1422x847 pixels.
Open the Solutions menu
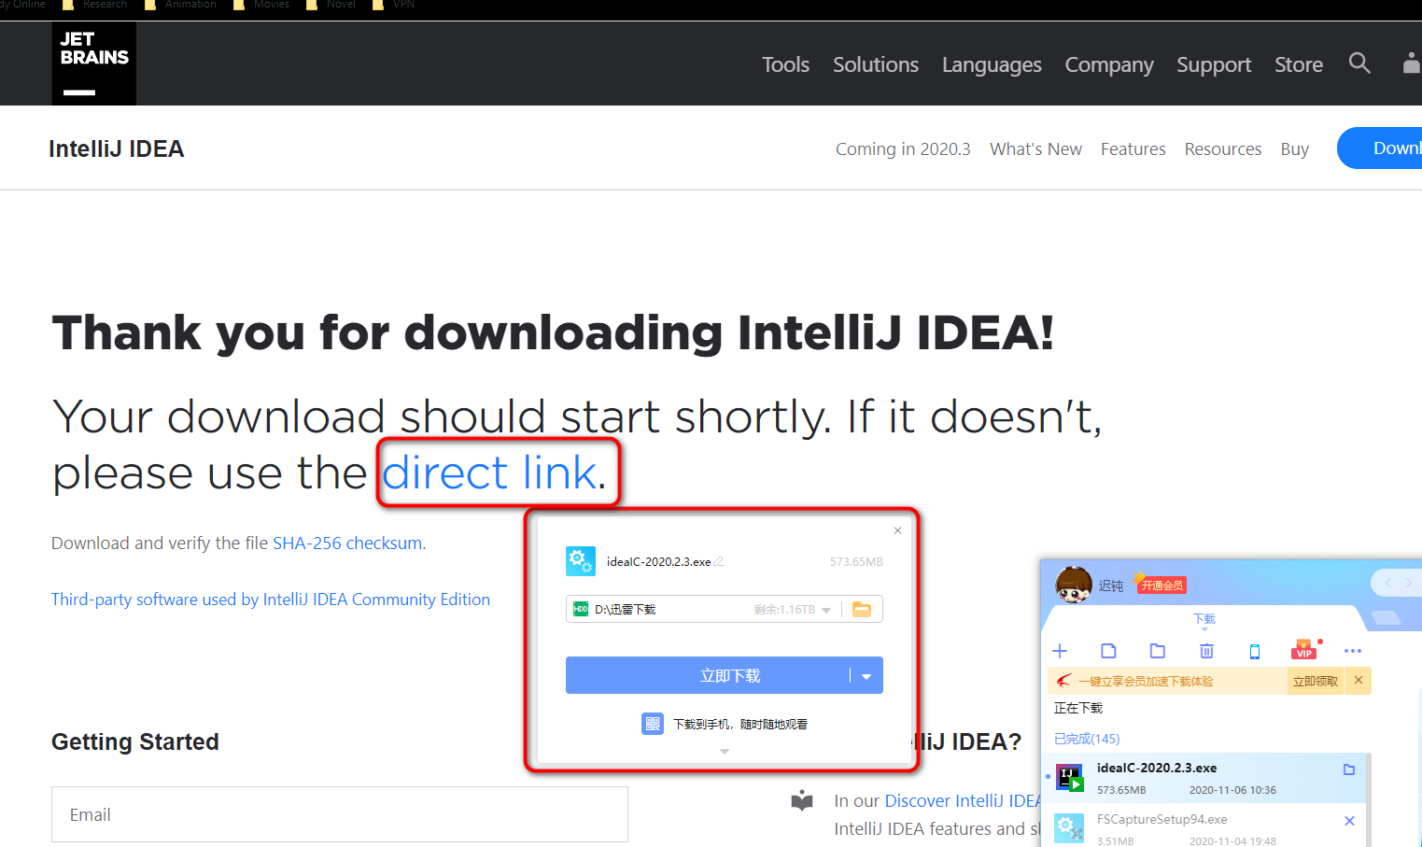point(876,64)
